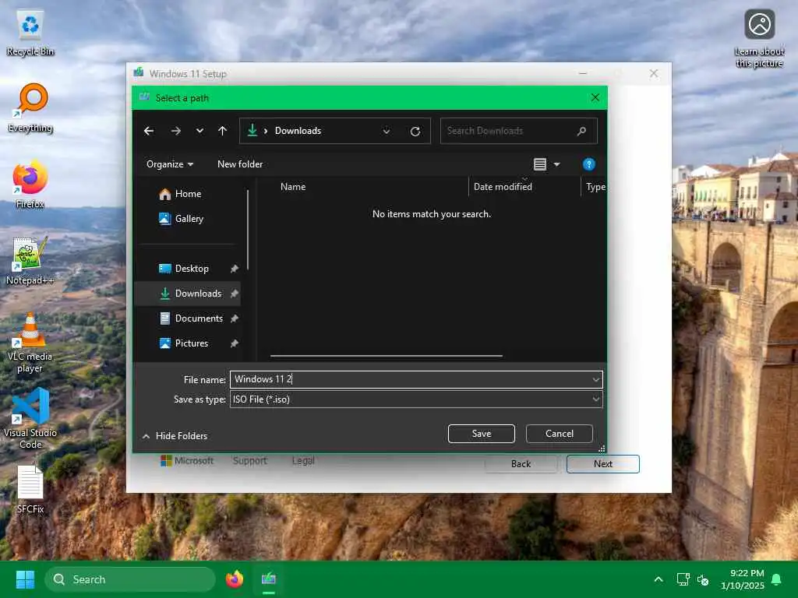Change view with the view layout icon
Screen dimensions: 798x598
tap(540, 164)
